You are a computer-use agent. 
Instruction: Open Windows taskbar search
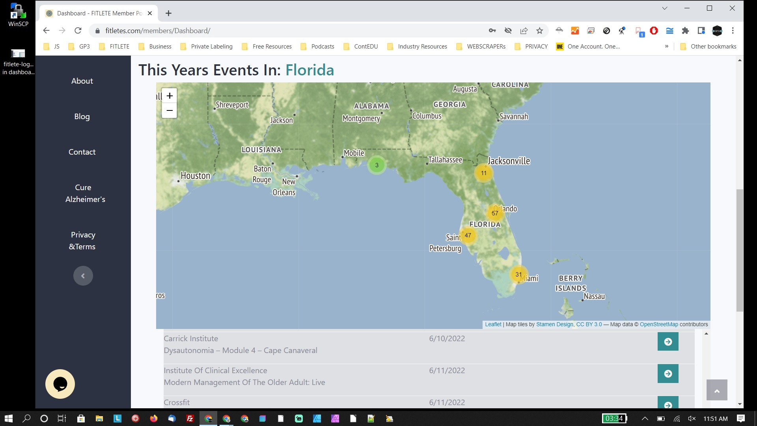coord(26,419)
